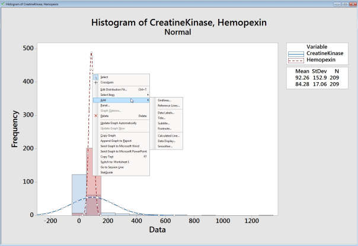Open the Panel option

(105, 105)
